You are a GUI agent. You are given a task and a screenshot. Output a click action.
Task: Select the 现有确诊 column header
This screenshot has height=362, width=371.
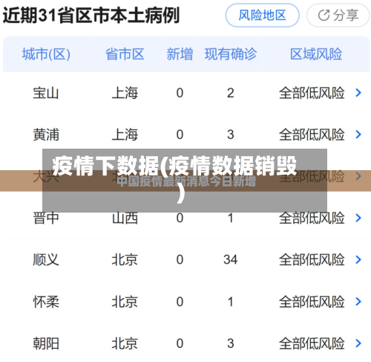(231, 54)
